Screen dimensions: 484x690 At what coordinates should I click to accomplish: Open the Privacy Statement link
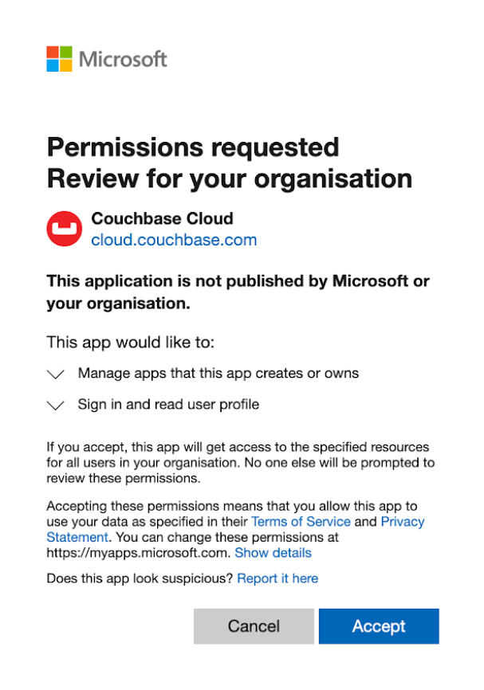click(x=402, y=522)
